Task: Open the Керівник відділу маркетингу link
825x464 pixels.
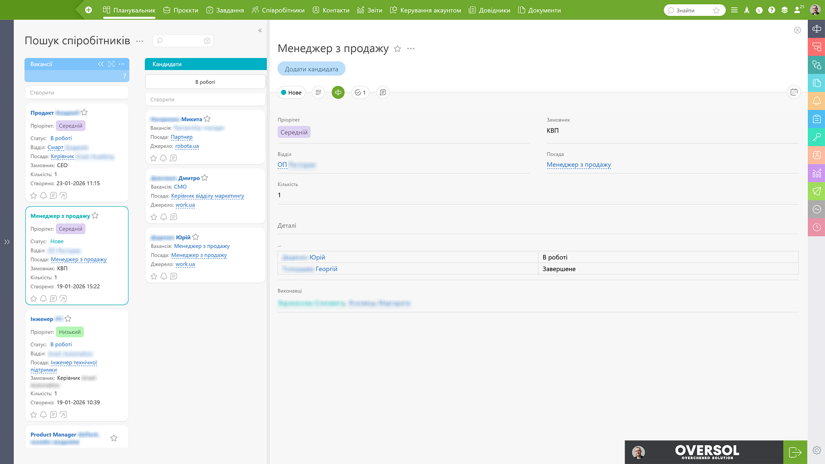Action: (x=208, y=196)
